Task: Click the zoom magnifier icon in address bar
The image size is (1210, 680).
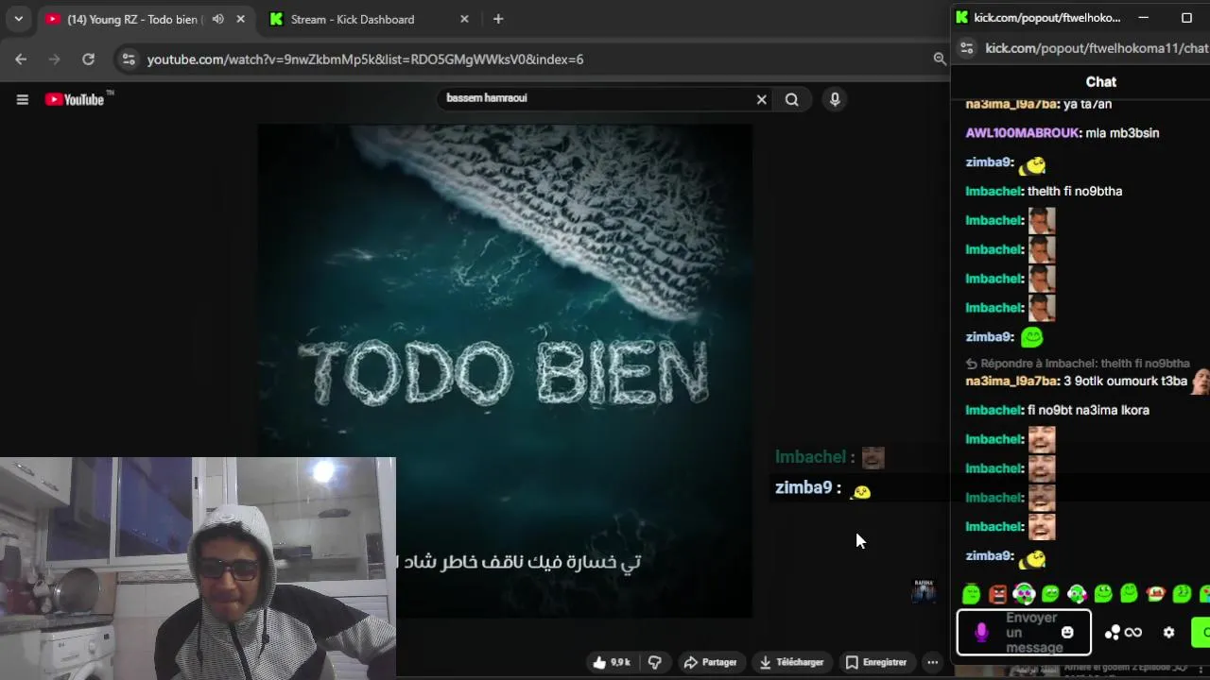Action: (x=940, y=59)
